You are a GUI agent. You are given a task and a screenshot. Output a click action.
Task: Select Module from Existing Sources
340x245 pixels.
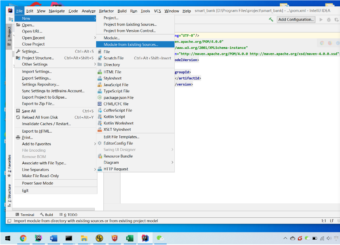pos(135,45)
